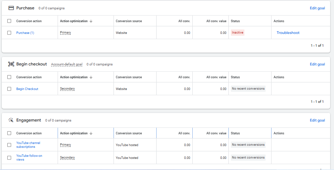The width and height of the screenshot is (334, 170).
Task: Click Action optimization header in Engagement table
Action: click(x=74, y=133)
